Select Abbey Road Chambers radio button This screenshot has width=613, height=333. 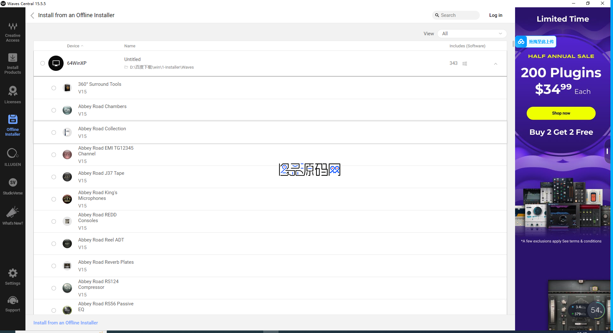(54, 110)
